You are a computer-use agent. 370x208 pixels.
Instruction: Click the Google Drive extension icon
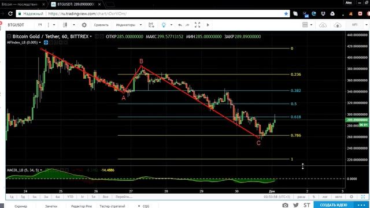pyautogui.click(x=332, y=14)
